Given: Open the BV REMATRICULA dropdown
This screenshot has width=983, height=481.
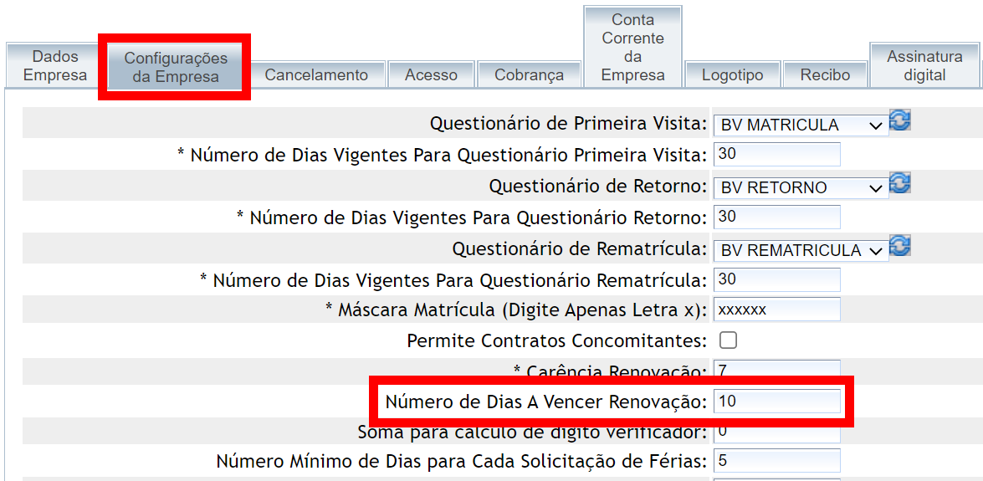Looking at the screenshot, I should [801, 250].
